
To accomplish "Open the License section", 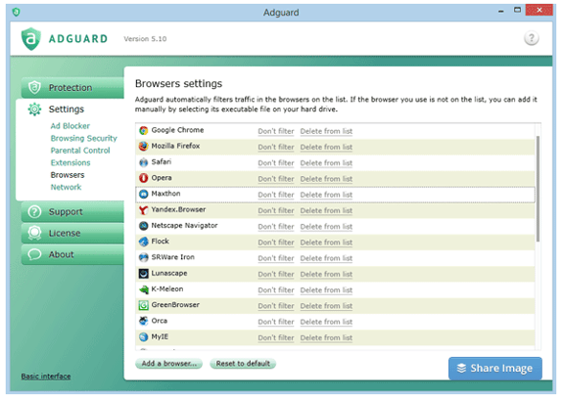I will click(72, 234).
